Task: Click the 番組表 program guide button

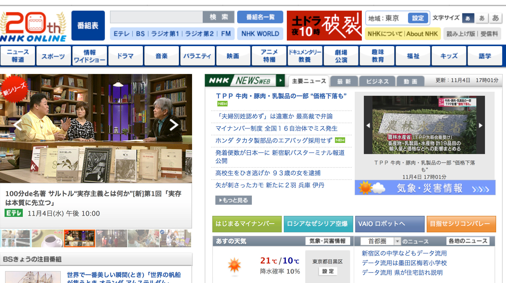Action: click(x=88, y=26)
